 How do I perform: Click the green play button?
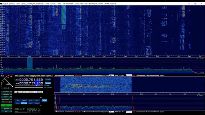point(23,92)
